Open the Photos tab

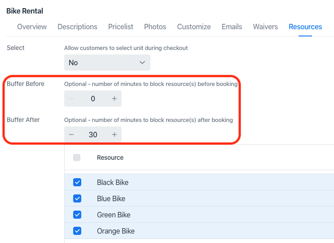pyautogui.click(x=155, y=27)
